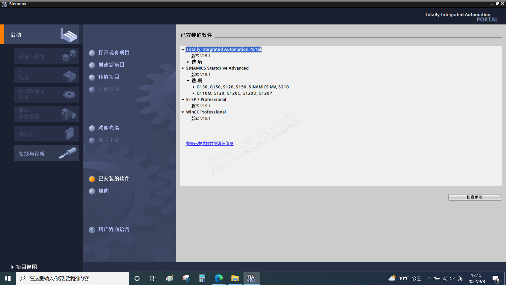
Task: Click the globe icon for user interface language
Action: pos(92,230)
